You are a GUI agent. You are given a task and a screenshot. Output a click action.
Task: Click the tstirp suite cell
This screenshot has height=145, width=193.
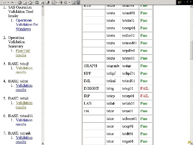(113, 96)
